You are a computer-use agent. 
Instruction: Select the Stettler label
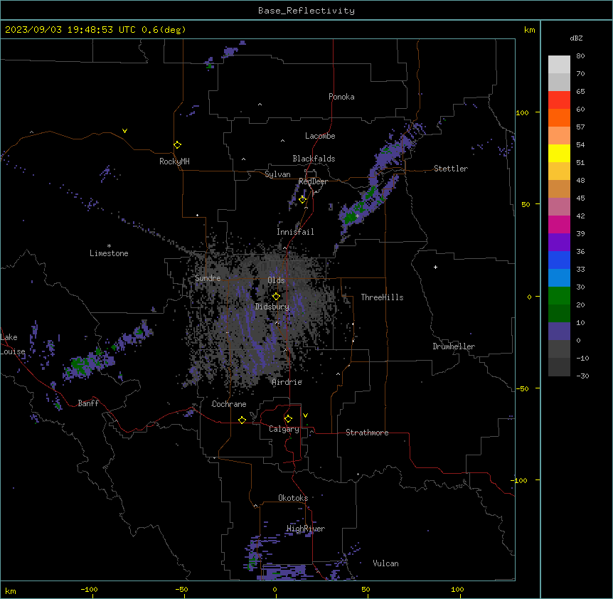coord(451,169)
